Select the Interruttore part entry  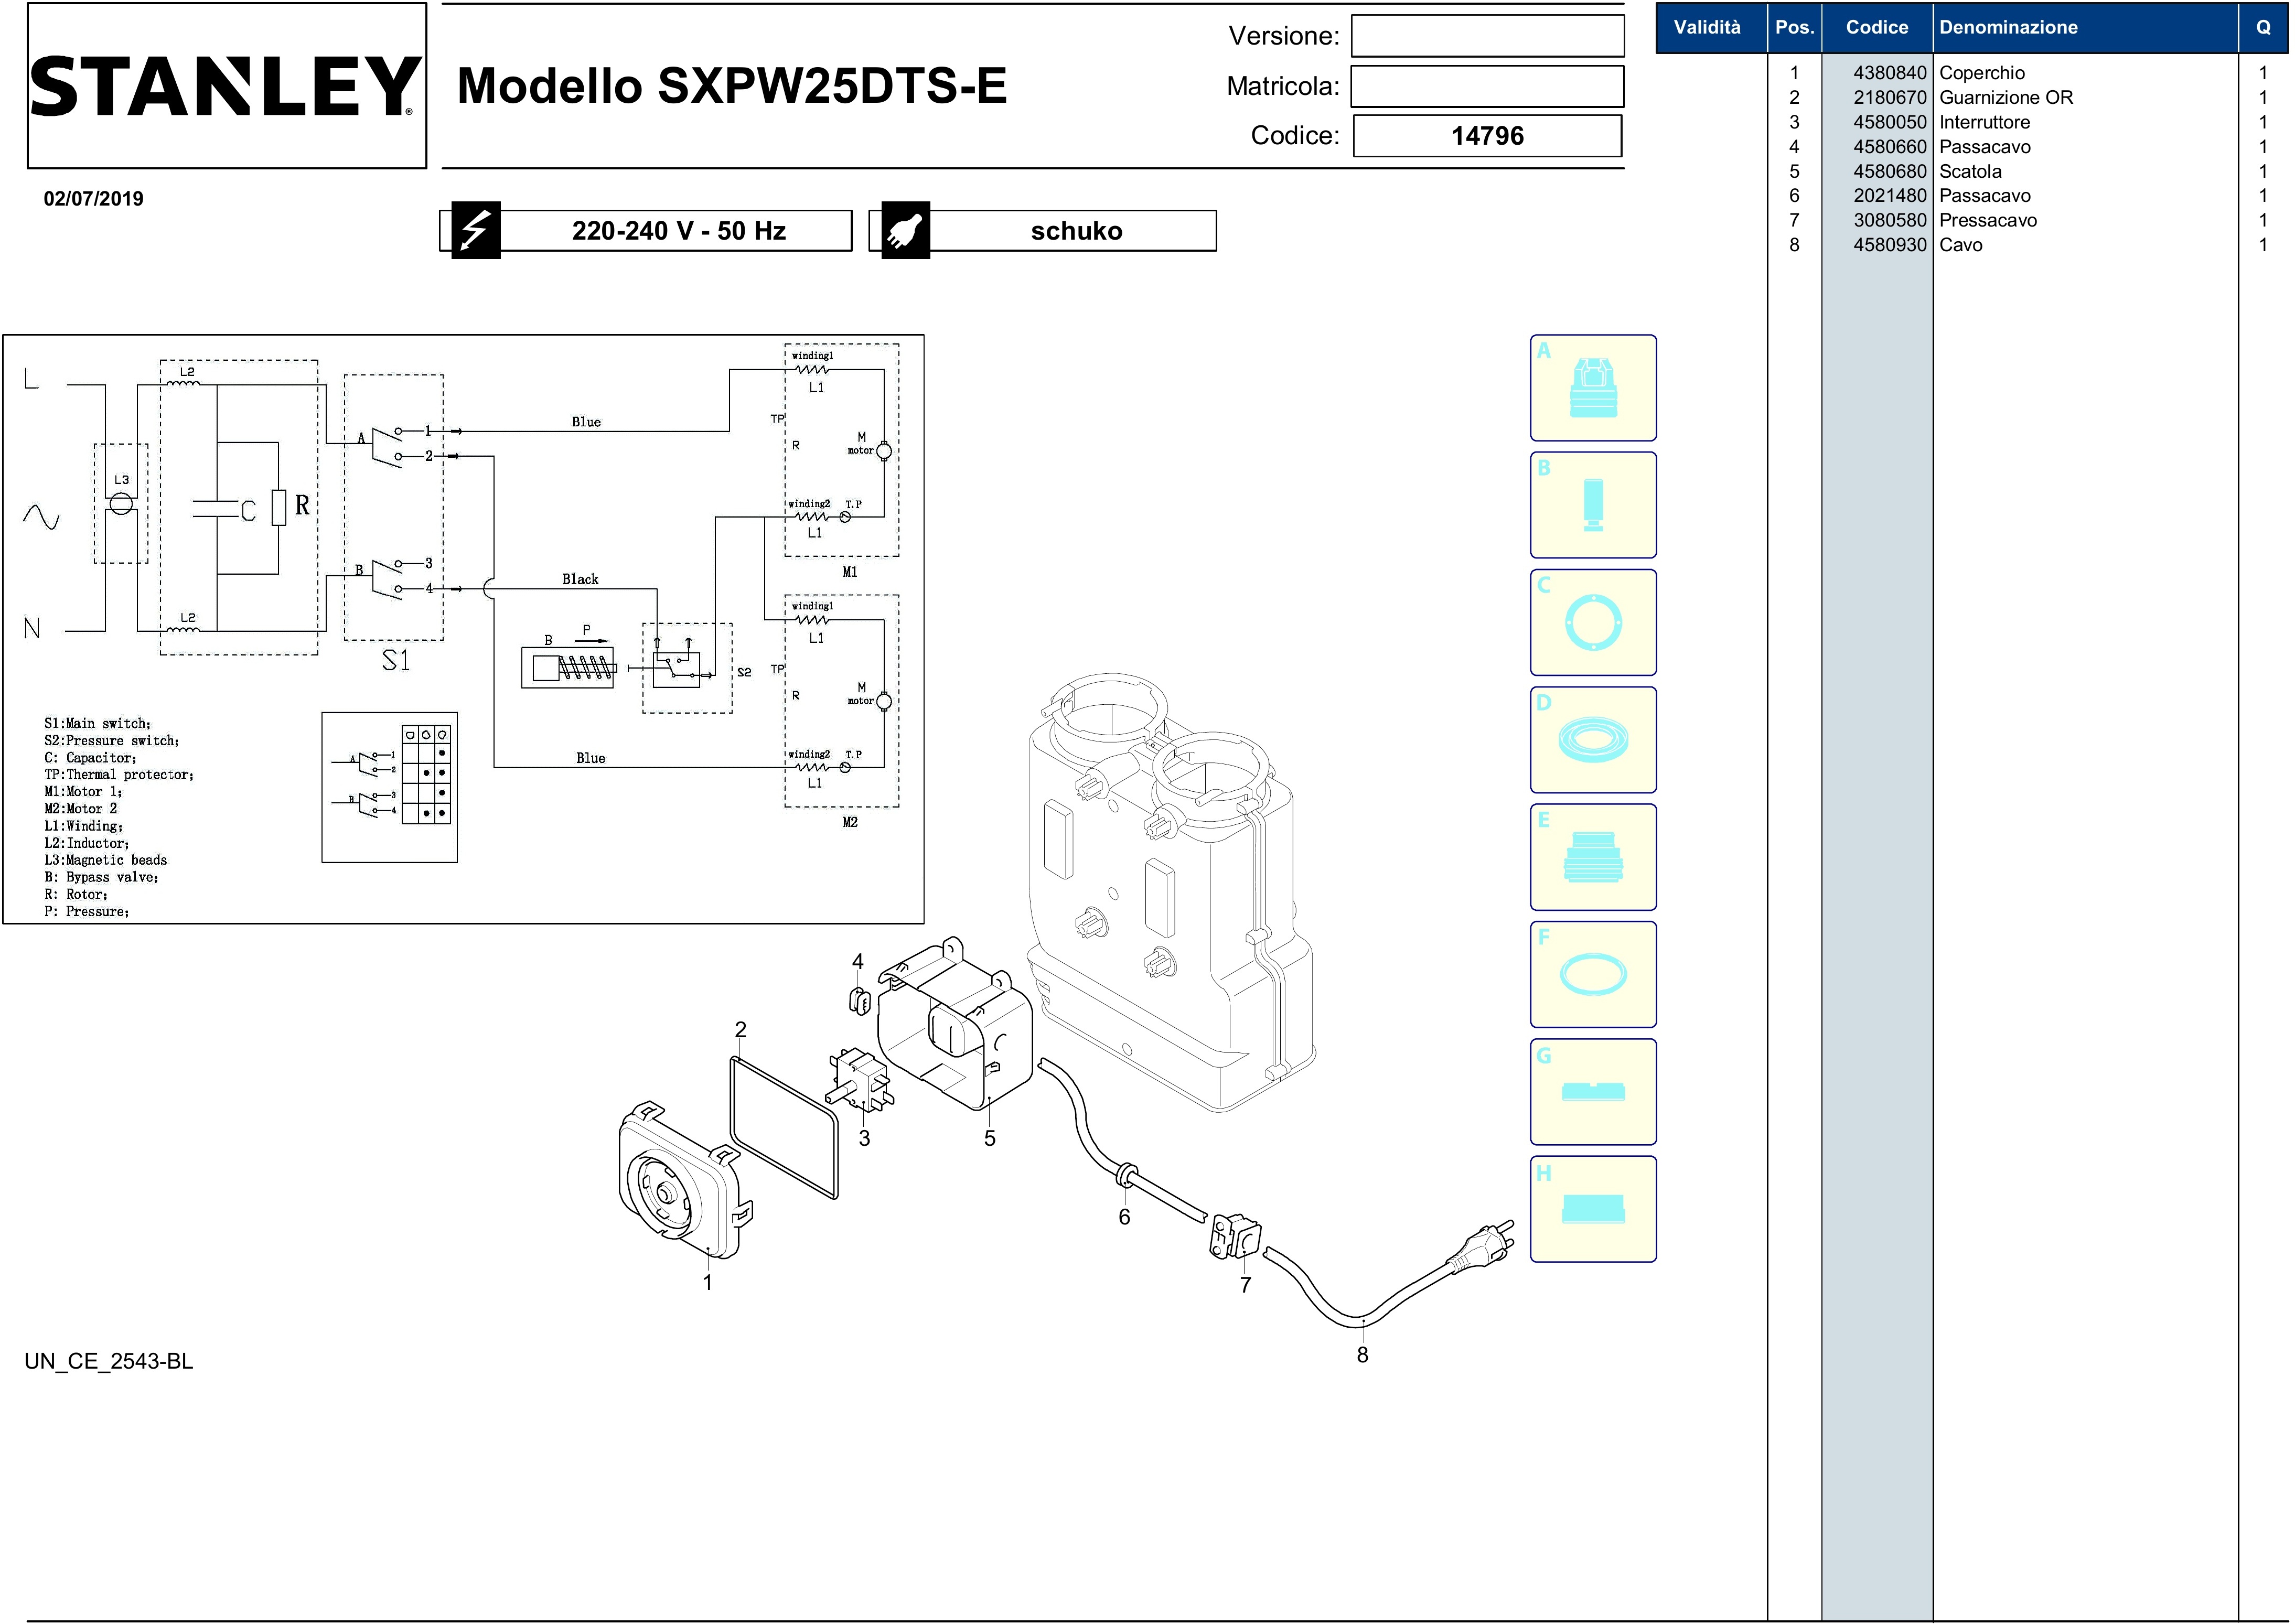coord(1984,122)
